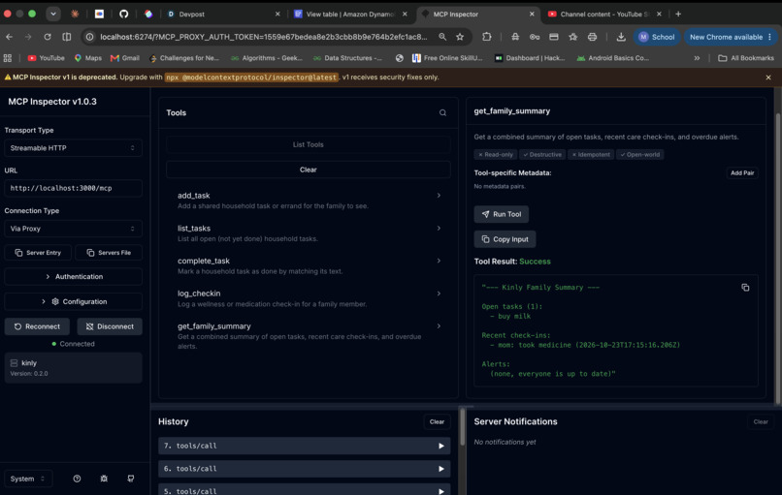
Task: Click the Idempotent annotation badge
Action: pos(591,155)
